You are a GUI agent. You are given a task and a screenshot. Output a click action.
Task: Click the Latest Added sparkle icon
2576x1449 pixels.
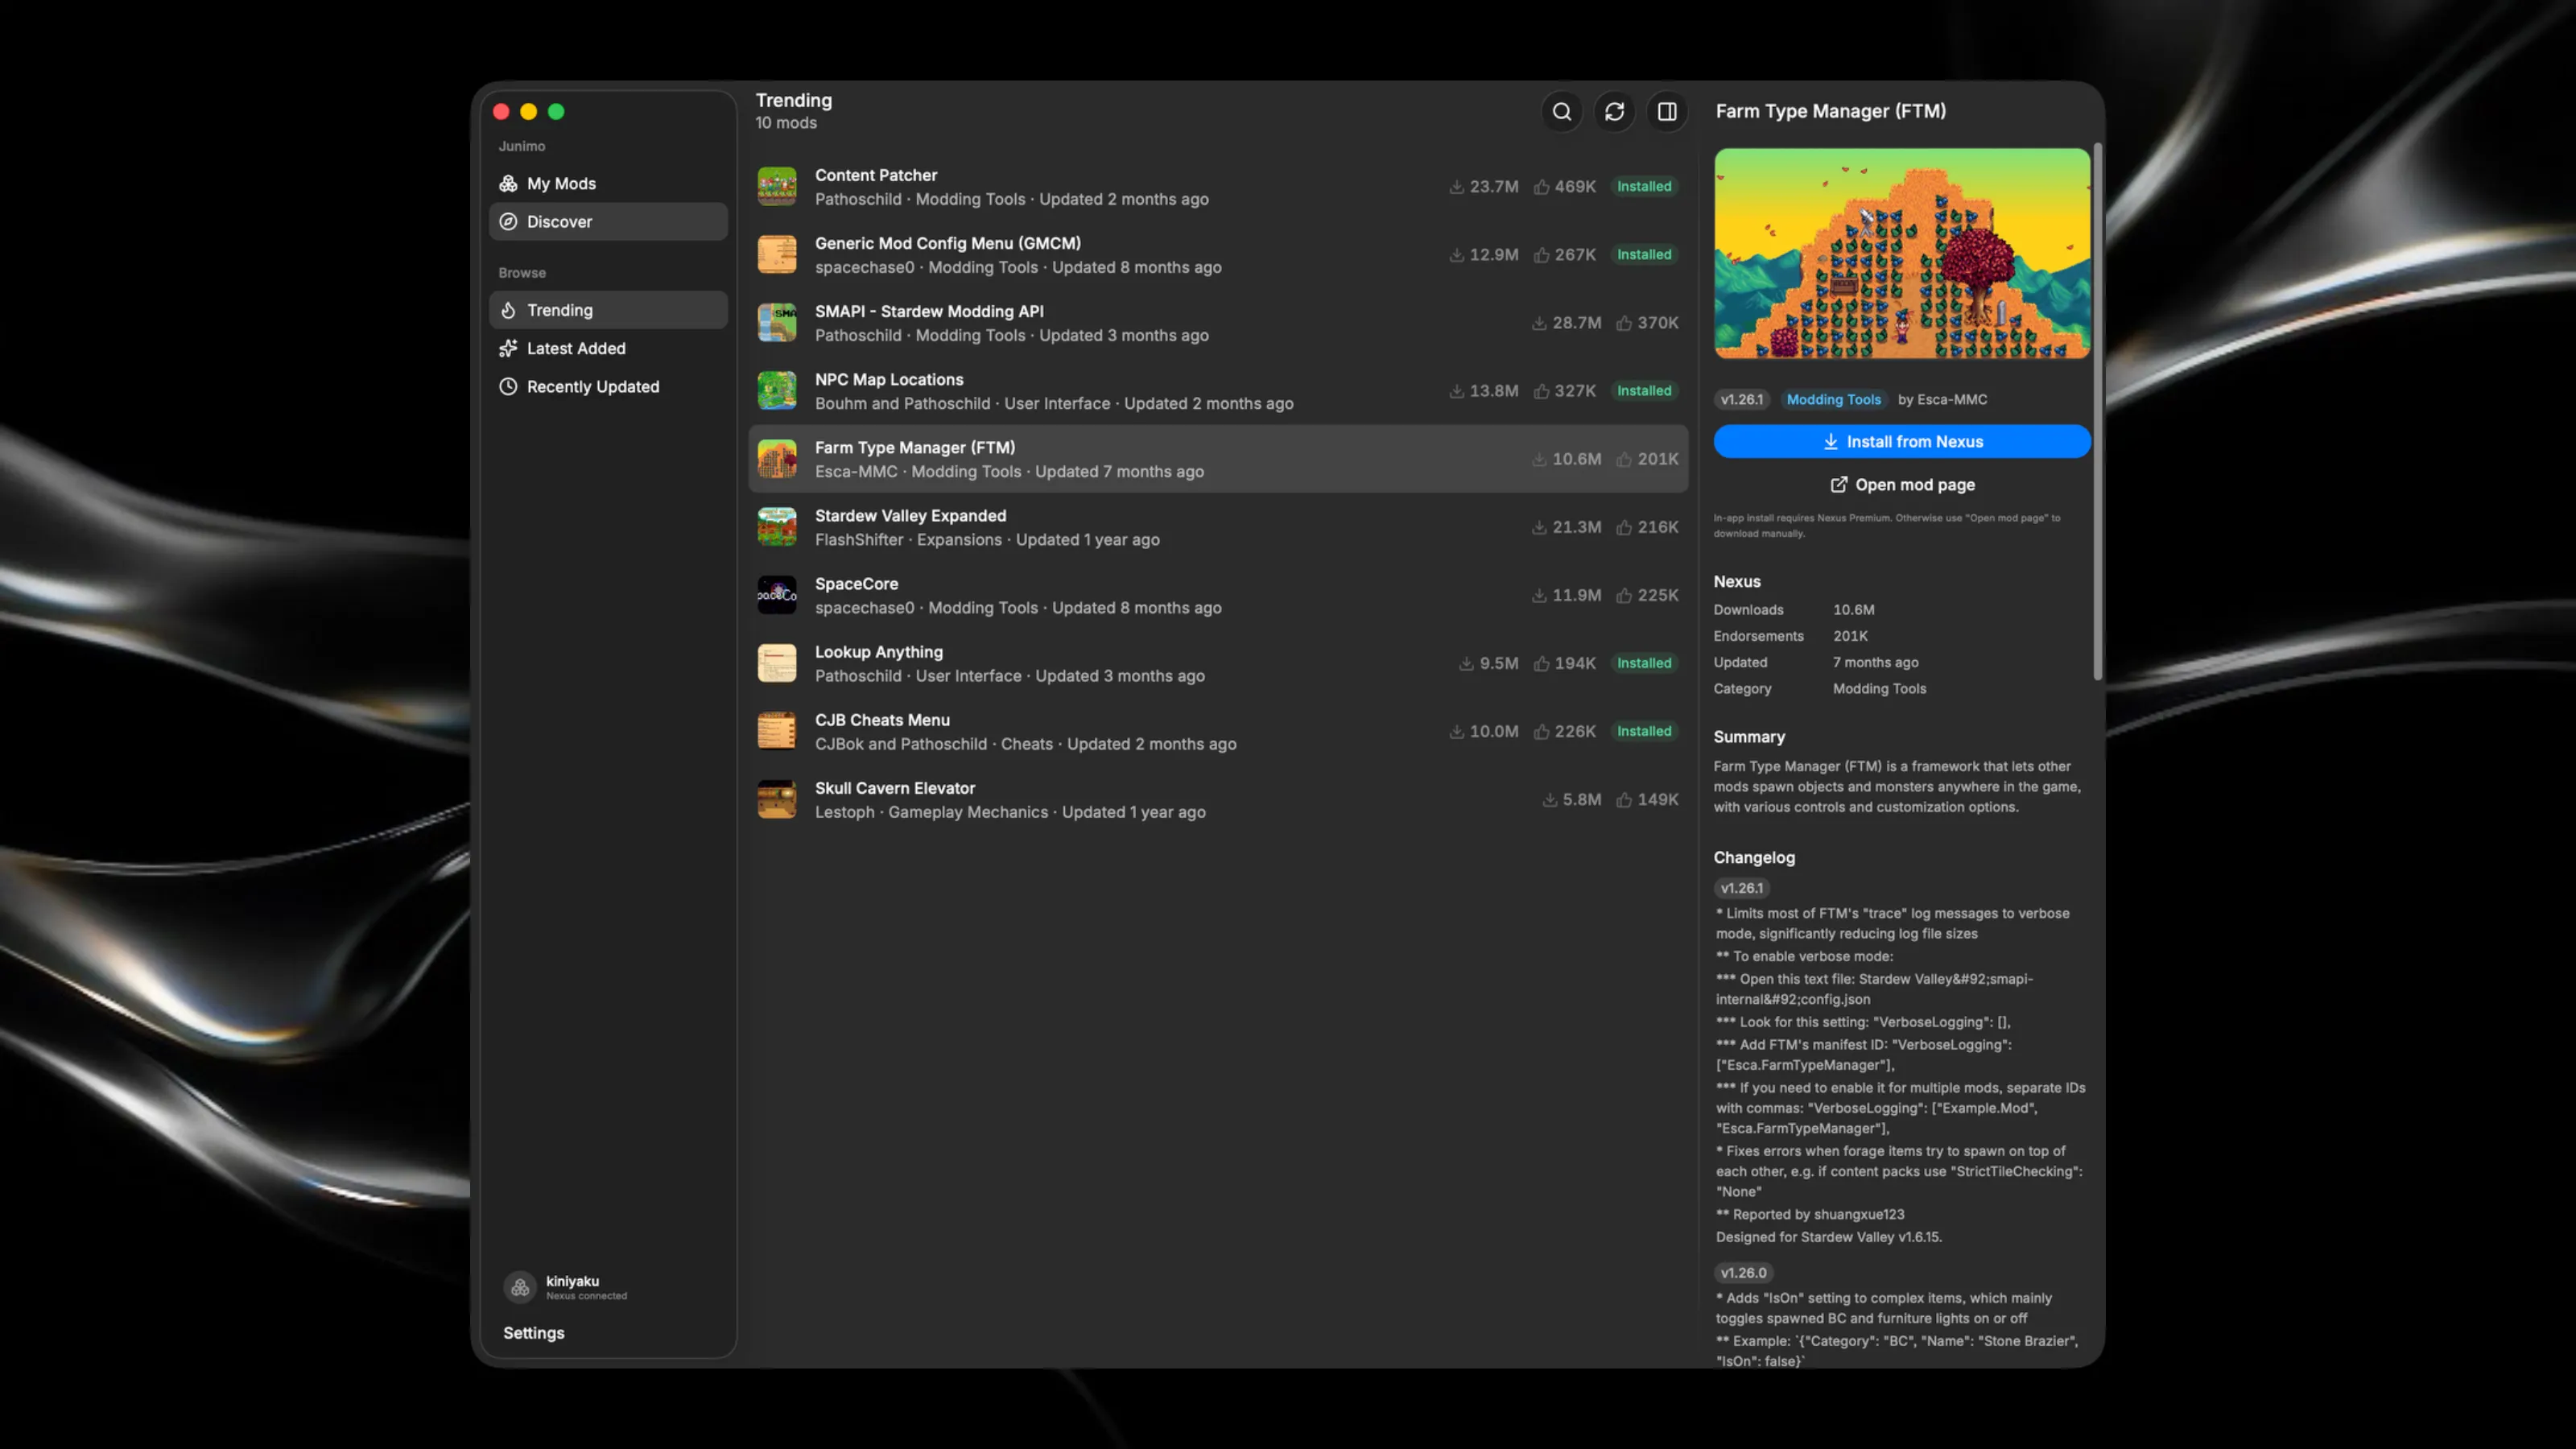[x=508, y=348]
